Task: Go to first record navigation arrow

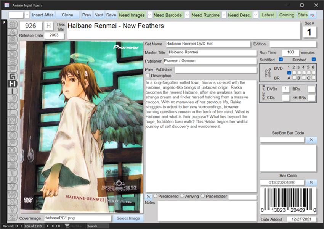Action: pyautogui.click(x=16, y=226)
